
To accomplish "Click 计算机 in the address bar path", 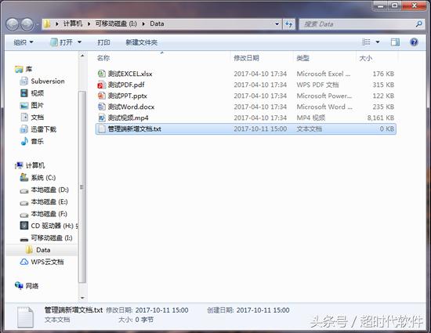I will pos(73,24).
